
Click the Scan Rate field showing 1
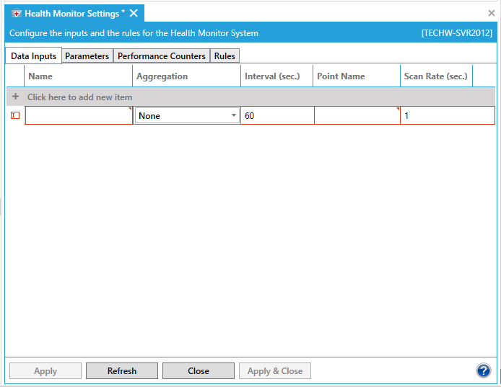[446, 115]
